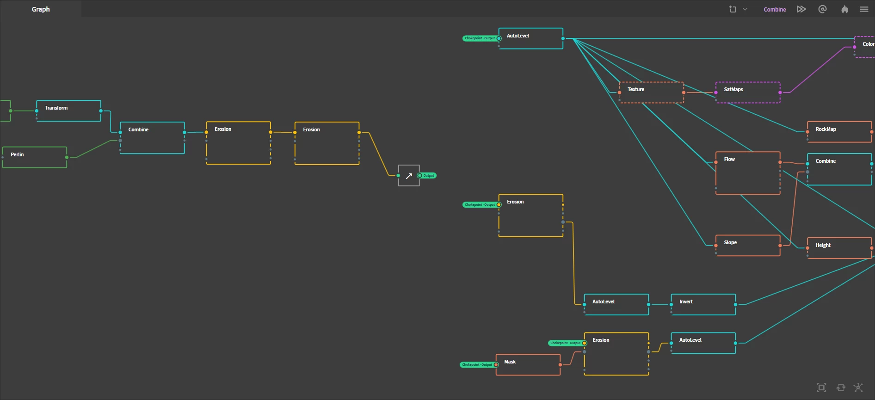
Task: Click the @ symbol icon in toolbar
Action: 822,9
